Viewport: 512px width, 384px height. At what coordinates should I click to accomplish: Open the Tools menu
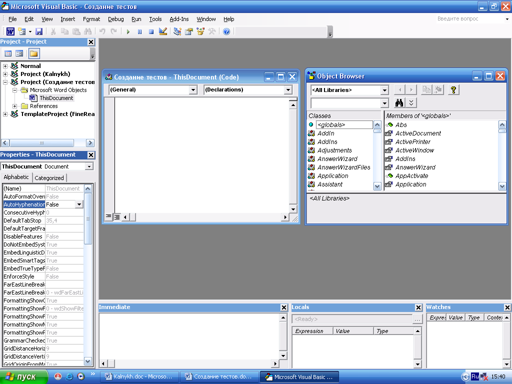coord(155,19)
